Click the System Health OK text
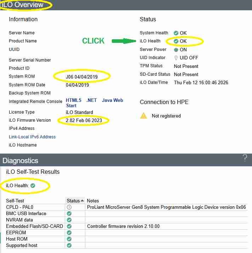The image size is (252, 253). [x=183, y=33]
